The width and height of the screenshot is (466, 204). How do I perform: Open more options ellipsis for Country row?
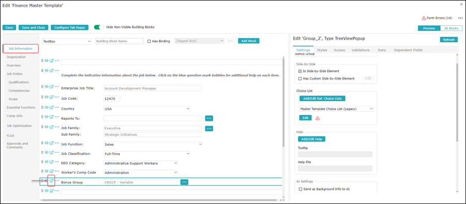click(57, 107)
